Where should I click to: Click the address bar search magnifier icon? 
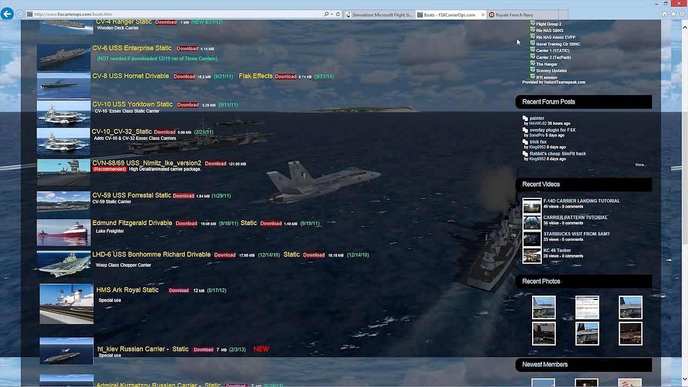coord(326,15)
